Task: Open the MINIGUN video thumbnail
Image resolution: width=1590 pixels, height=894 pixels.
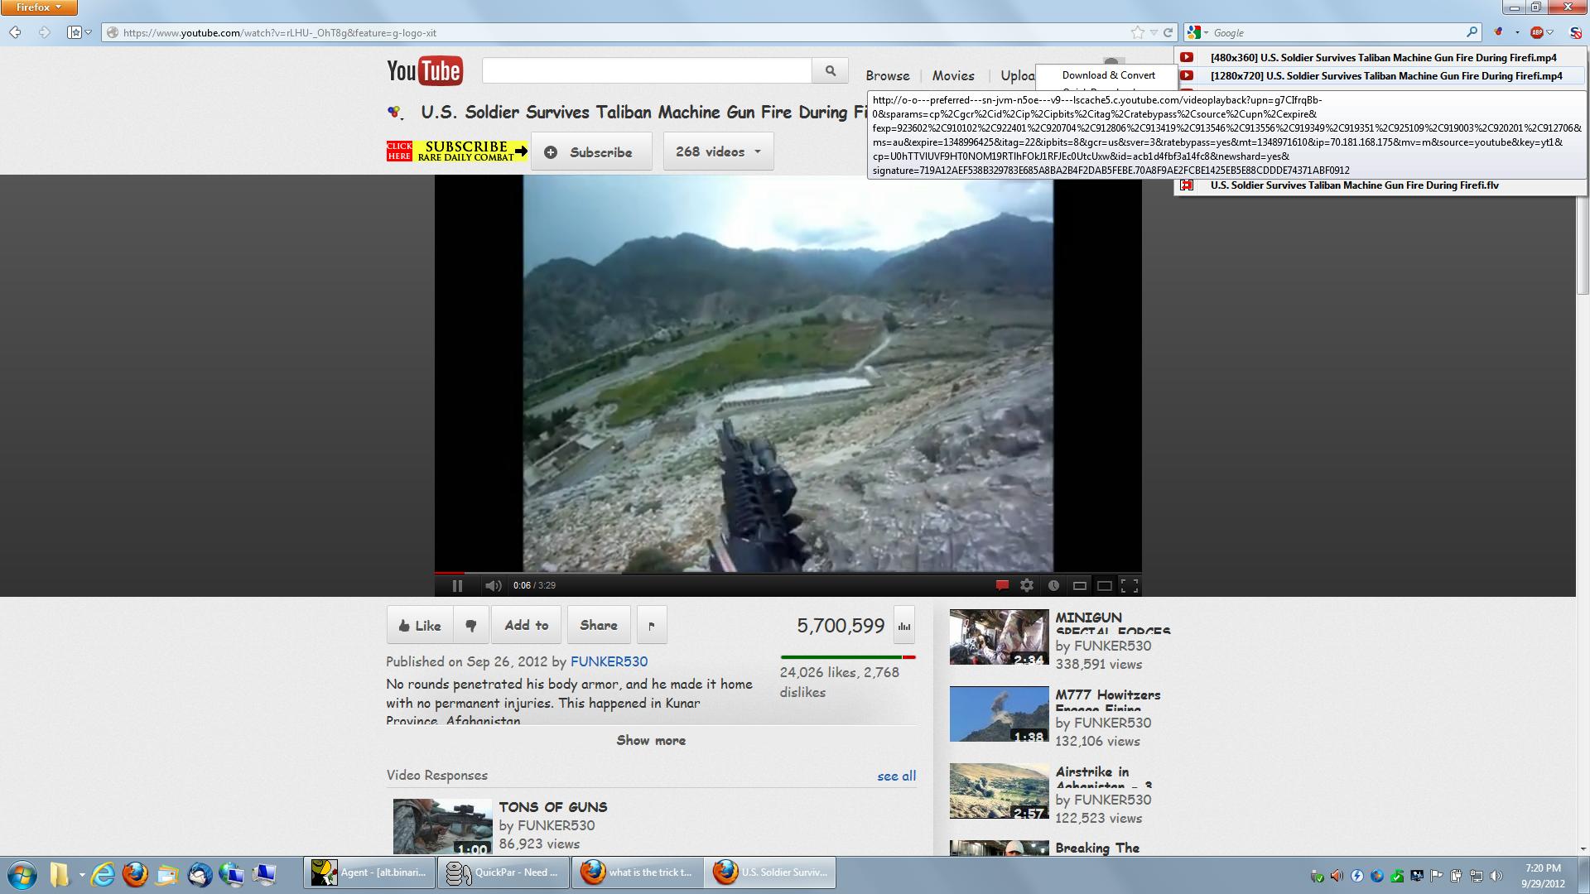Action: pyautogui.click(x=999, y=637)
